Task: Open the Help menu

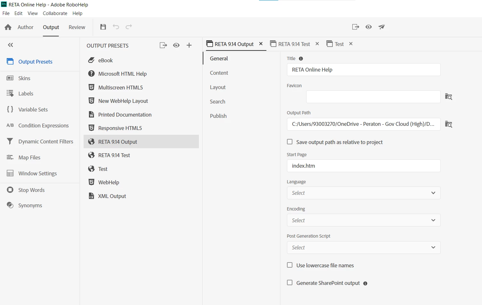Action: (77, 13)
